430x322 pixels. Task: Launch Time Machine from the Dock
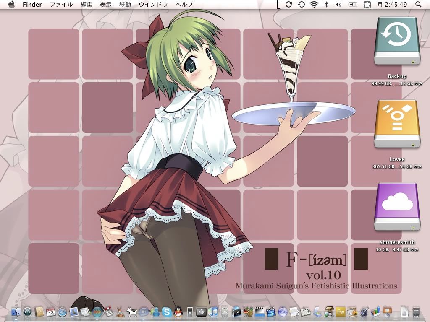pyautogui.click(x=27, y=312)
